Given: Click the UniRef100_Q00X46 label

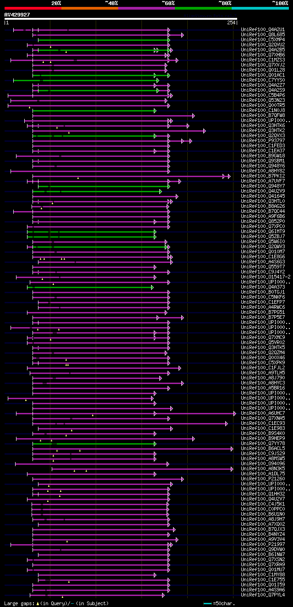Looking at the screenshot, I should [x=263, y=357].
